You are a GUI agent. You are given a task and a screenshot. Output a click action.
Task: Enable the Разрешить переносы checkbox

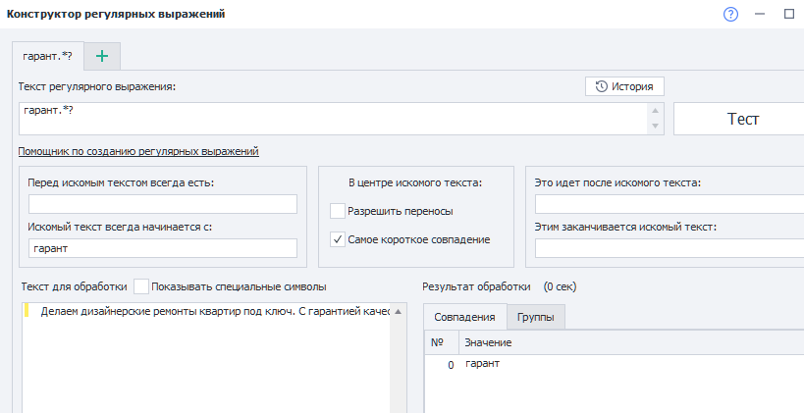point(339,211)
